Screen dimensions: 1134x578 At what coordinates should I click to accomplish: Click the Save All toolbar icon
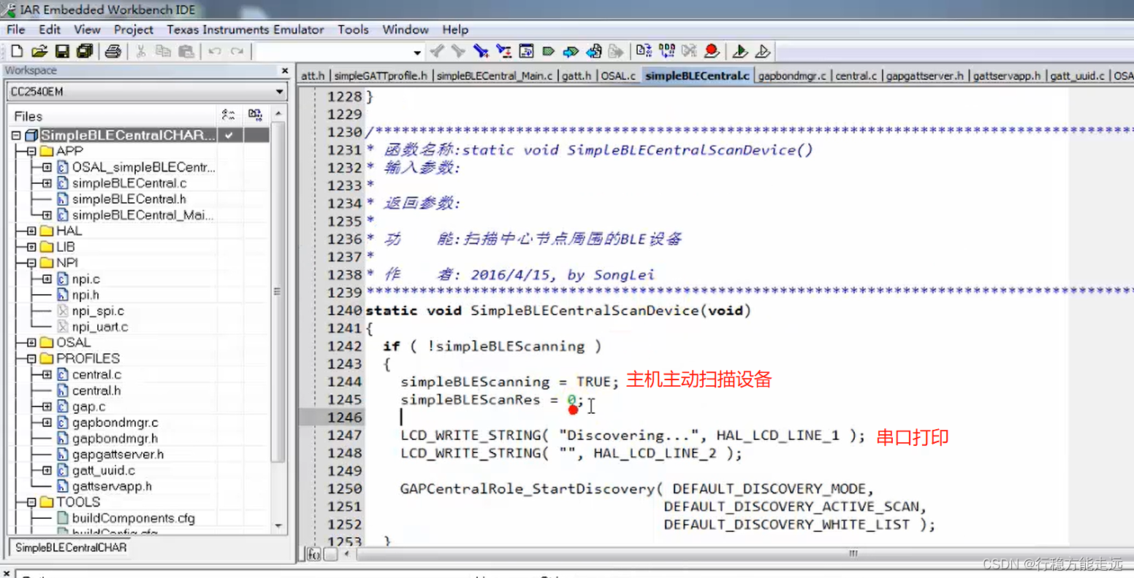coord(85,51)
